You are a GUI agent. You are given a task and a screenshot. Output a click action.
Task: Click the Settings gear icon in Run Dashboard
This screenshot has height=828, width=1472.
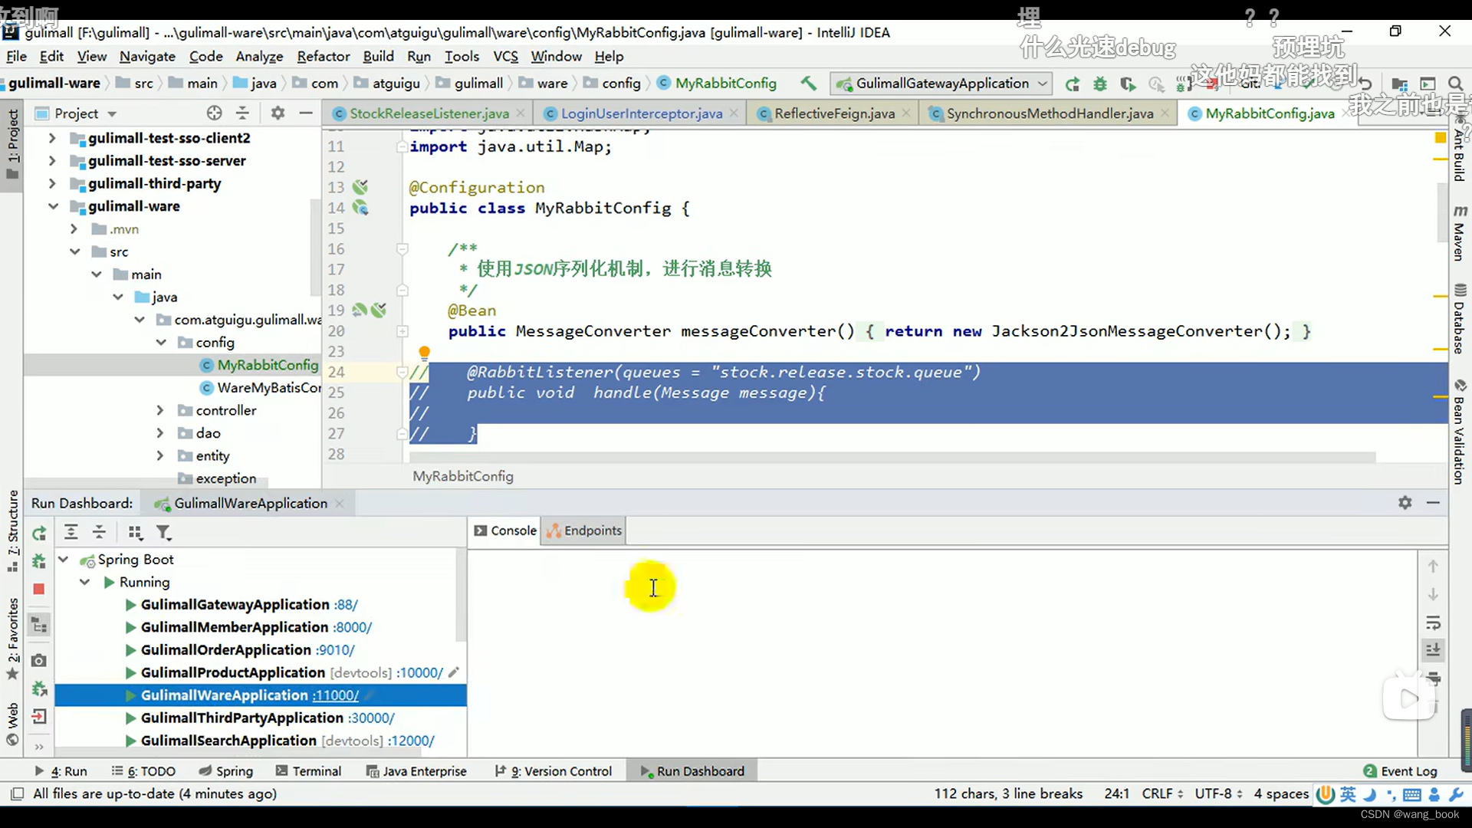pyautogui.click(x=1405, y=502)
